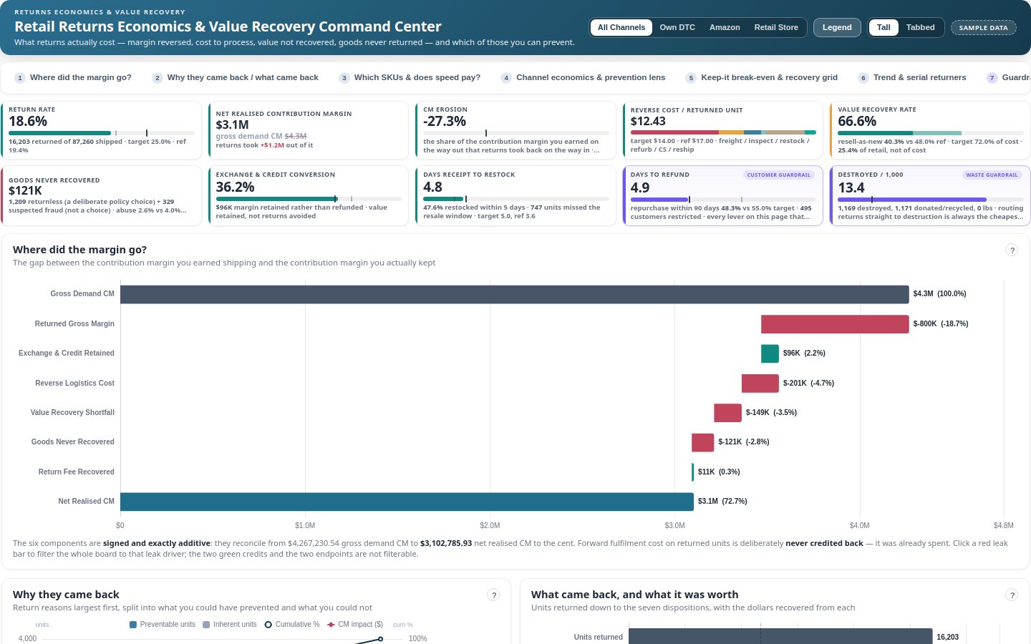The width and height of the screenshot is (1031, 644).
Task: Filter by Value Recovery Shortfall bar
Action: point(727,413)
